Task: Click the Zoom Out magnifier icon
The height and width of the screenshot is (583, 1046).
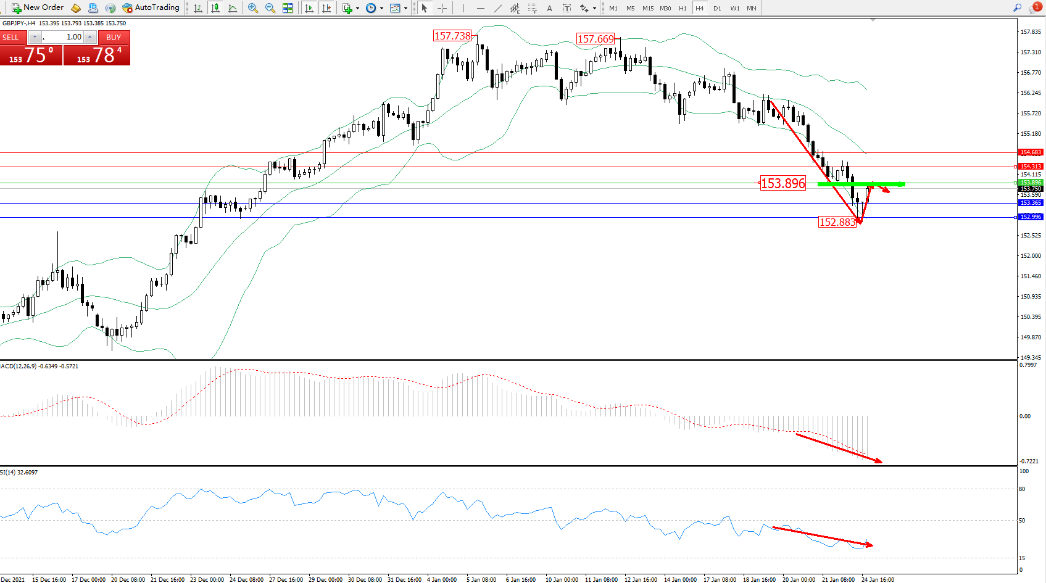Action: coord(270,8)
